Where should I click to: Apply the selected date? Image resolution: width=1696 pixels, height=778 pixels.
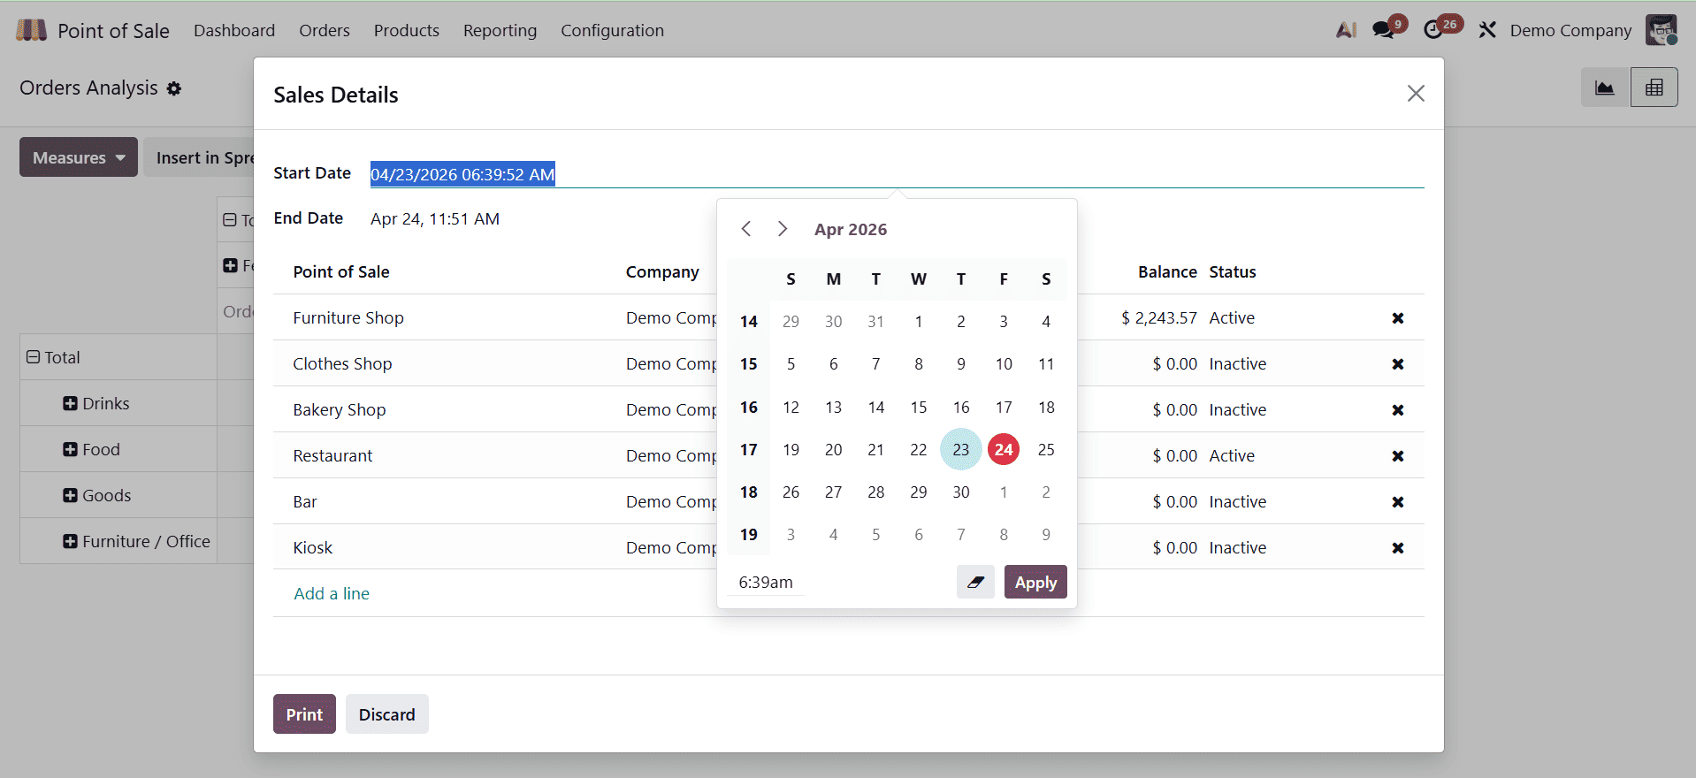click(x=1035, y=583)
